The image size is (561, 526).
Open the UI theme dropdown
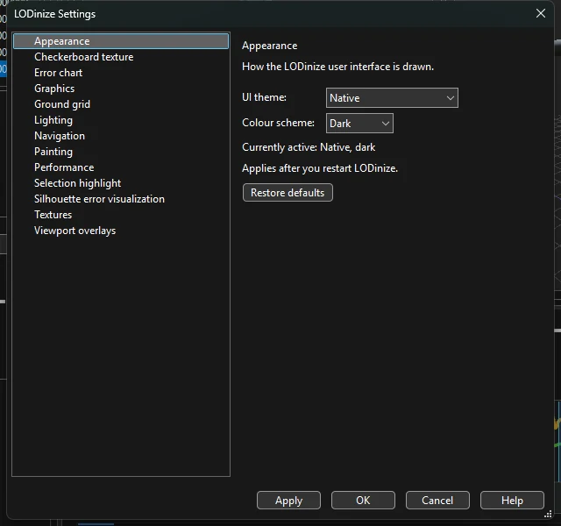392,97
